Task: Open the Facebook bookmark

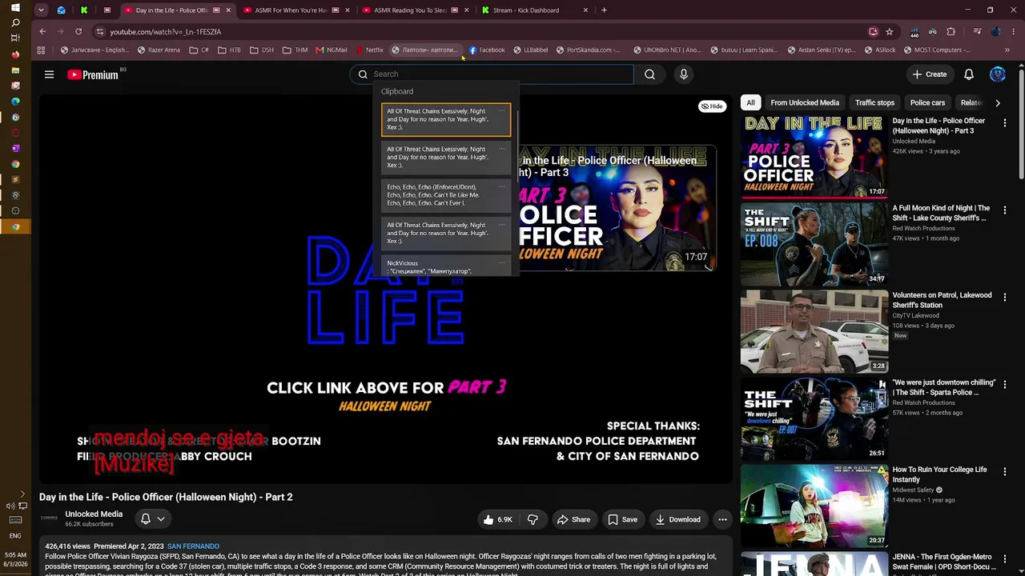Action: (487, 50)
